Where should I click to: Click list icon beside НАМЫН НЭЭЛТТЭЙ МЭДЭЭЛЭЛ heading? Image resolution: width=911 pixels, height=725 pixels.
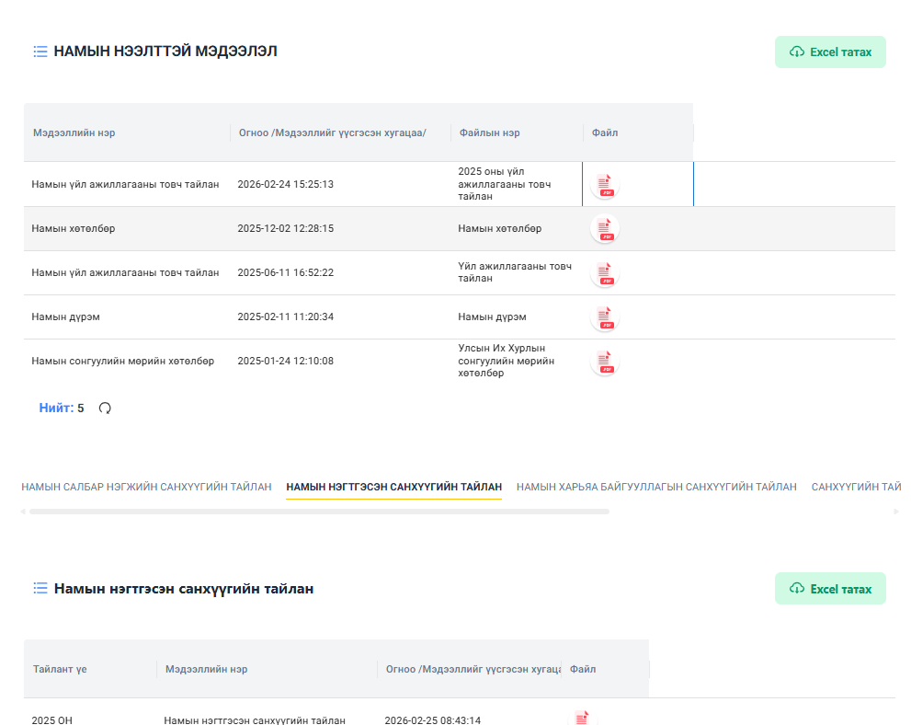click(40, 52)
